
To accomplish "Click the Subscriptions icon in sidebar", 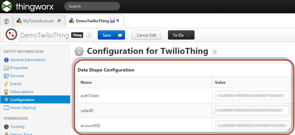I will click(x=6, y=92).
